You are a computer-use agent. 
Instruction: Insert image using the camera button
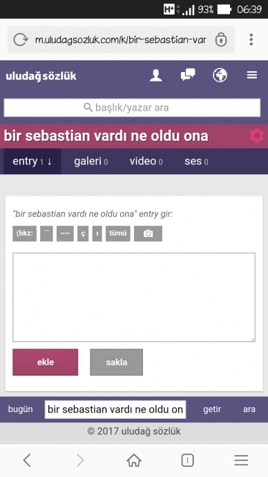coord(148,234)
